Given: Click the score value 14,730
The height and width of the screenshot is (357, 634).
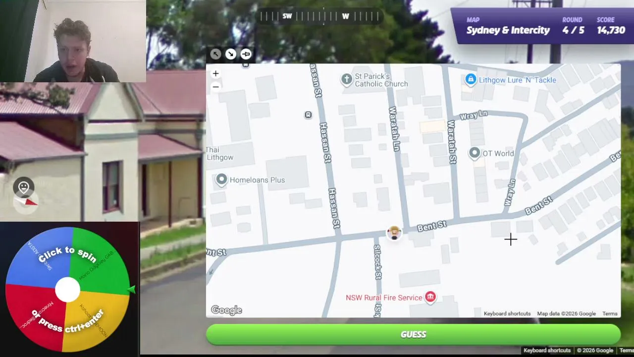Looking at the screenshot, I should (611, 30).
